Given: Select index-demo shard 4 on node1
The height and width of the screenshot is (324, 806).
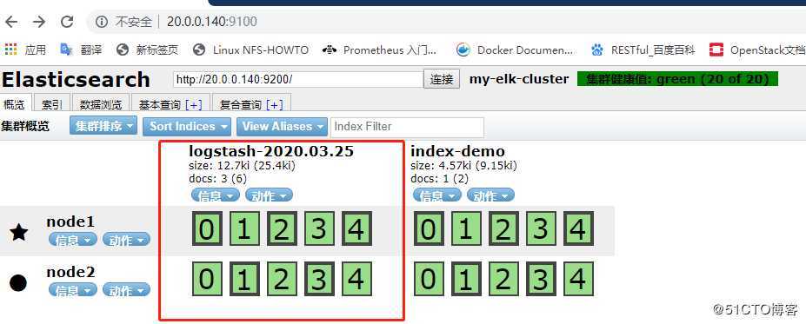Looking at the screenshot, I should point(579,228).
